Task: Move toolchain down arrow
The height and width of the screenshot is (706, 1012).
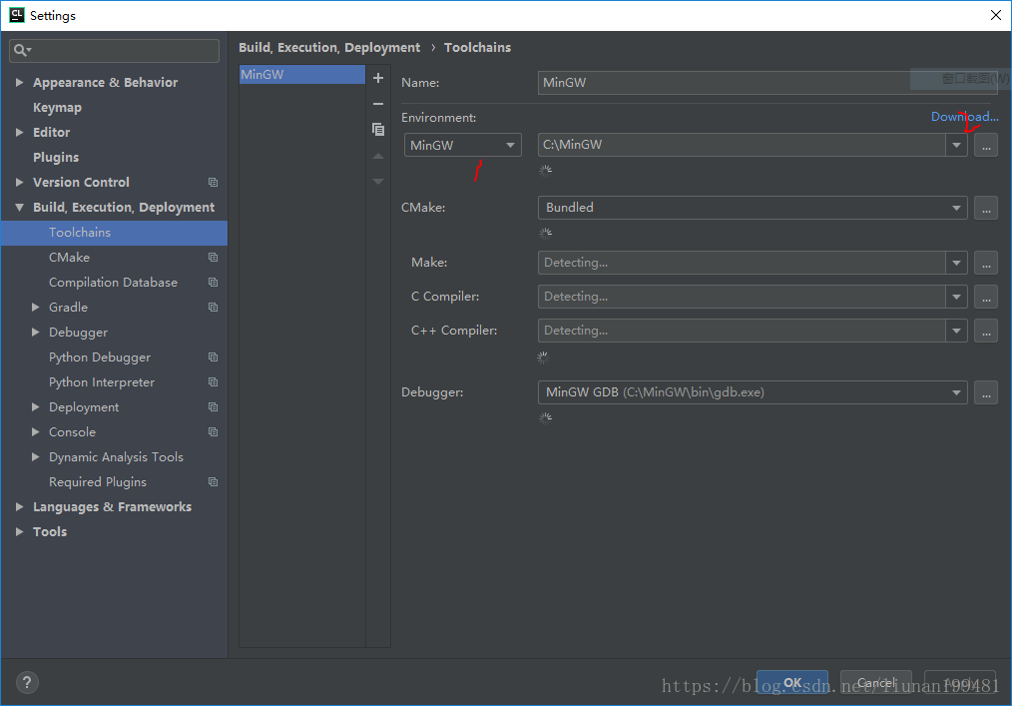Action: (378, 182)
